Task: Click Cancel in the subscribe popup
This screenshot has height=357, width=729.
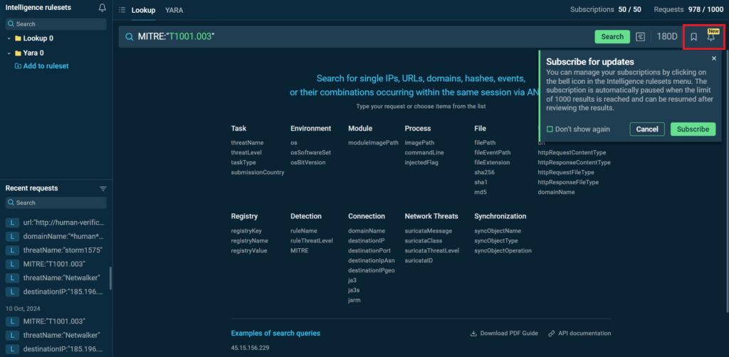Action: click(x=646, y=129)
